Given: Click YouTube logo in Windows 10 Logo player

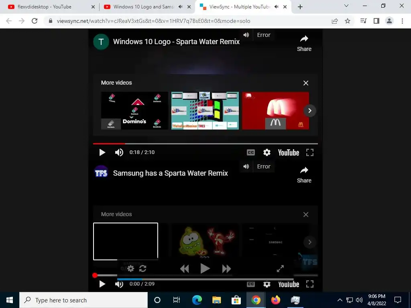Looking at the screenshot, I should pos(289,152).
